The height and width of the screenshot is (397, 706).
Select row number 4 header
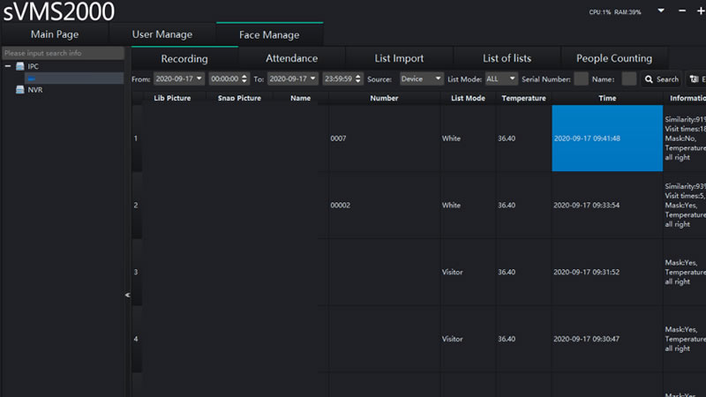point(137,339)
